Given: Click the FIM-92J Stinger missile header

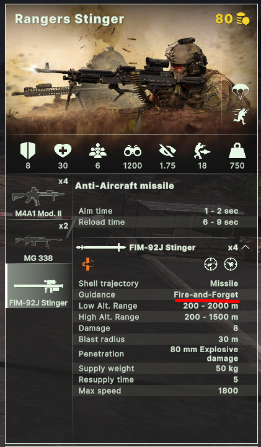Looking at the screenshot, I should tap(162, 247).
